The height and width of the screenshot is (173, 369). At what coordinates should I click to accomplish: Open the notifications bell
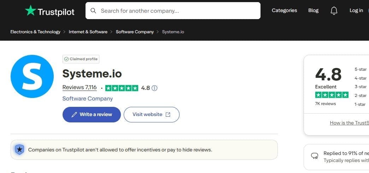334,11
